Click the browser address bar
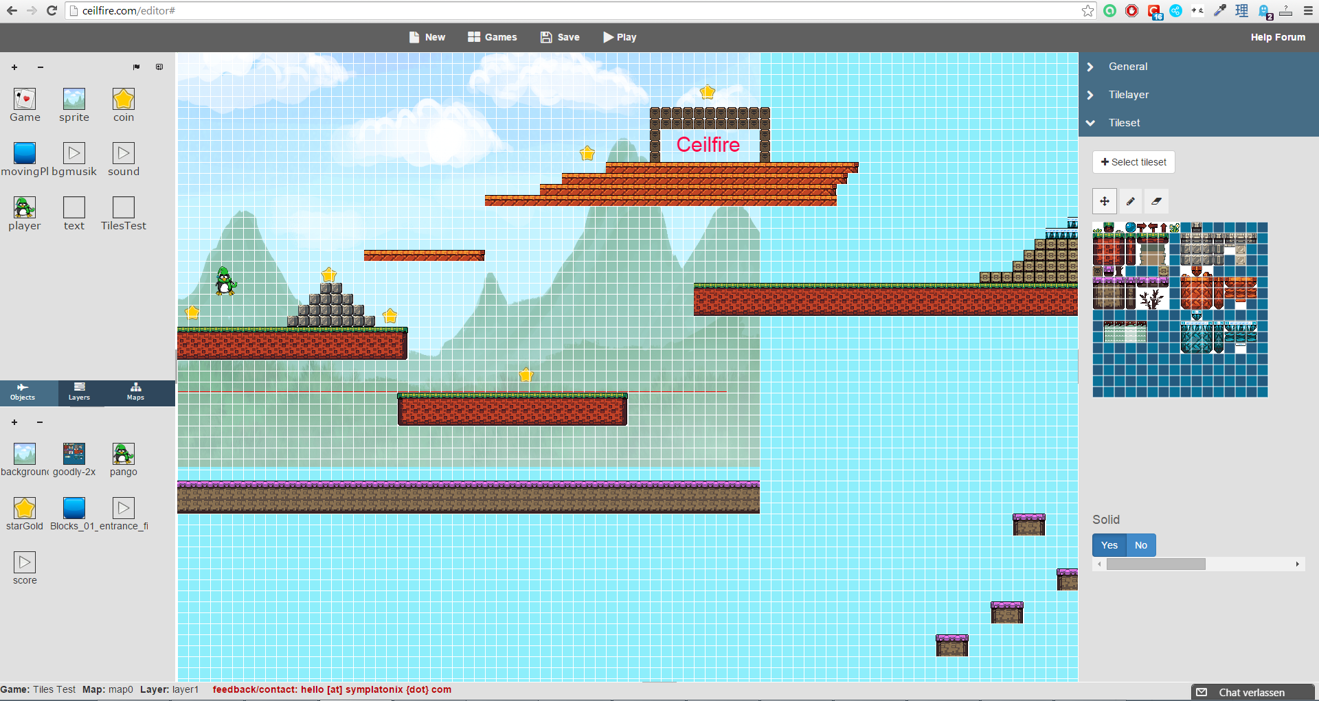Screen dimensions: 1319x701 click(577, 10)
